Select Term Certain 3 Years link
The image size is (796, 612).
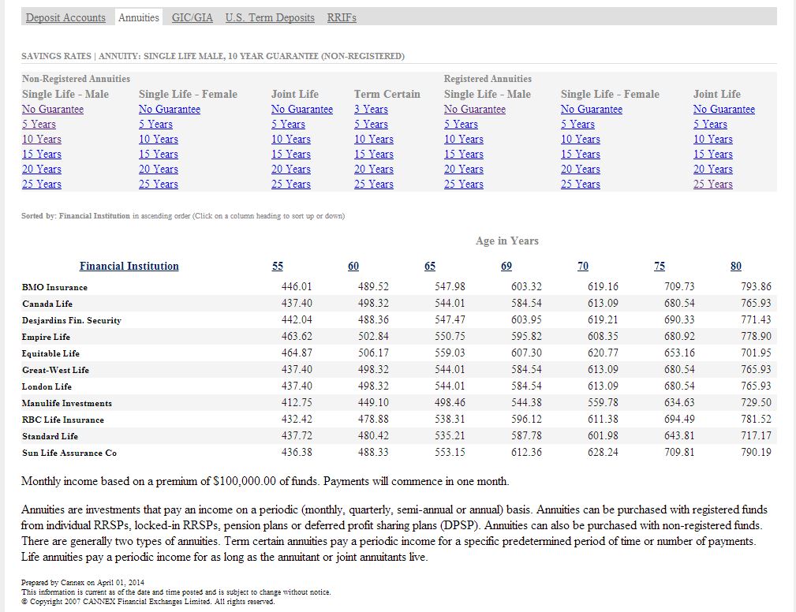coord(371,110)
